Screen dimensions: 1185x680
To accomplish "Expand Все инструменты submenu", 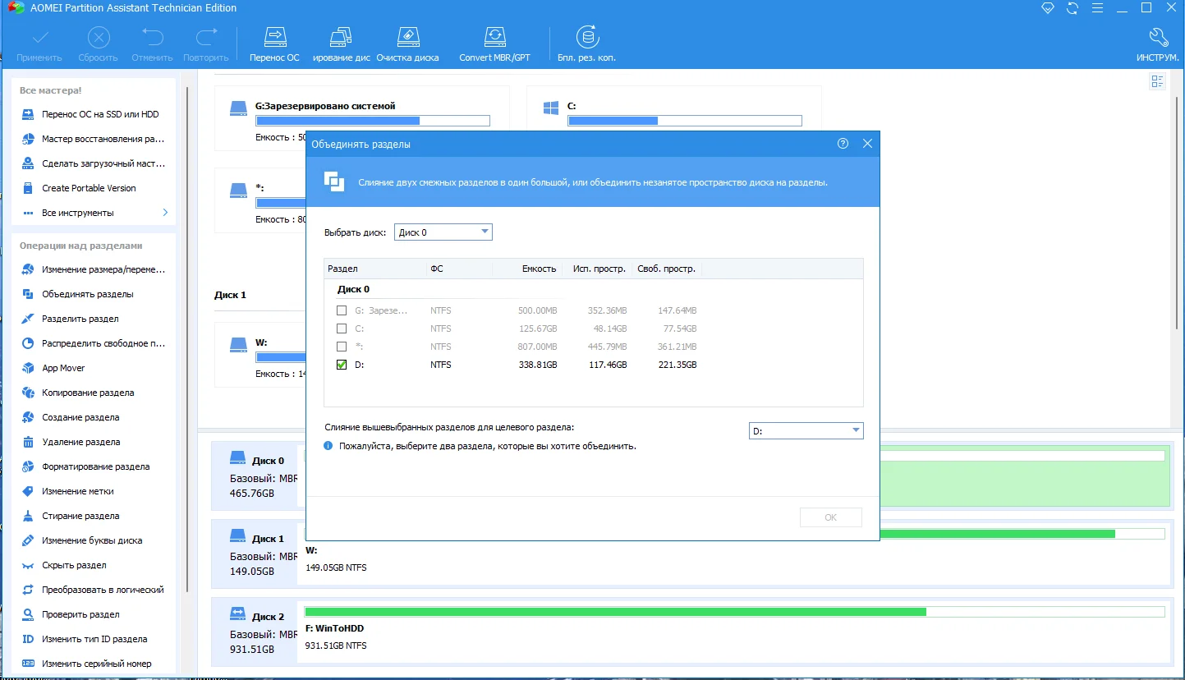I will coord(94,213).
